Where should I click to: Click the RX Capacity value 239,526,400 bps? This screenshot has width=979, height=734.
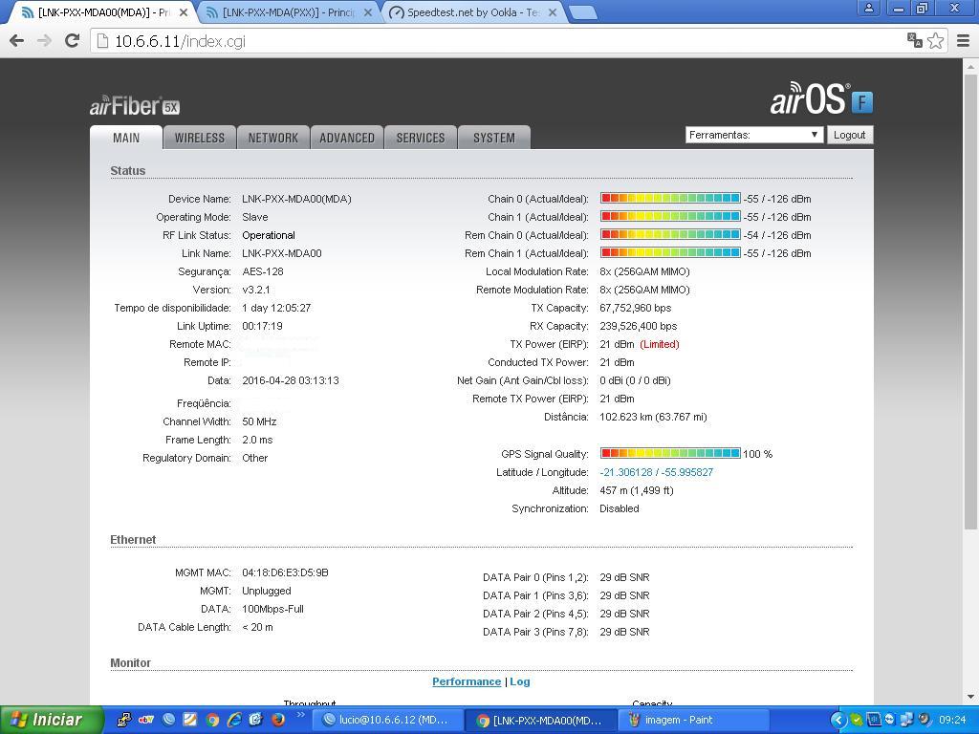pyautogui.click(x=638, y=326)
